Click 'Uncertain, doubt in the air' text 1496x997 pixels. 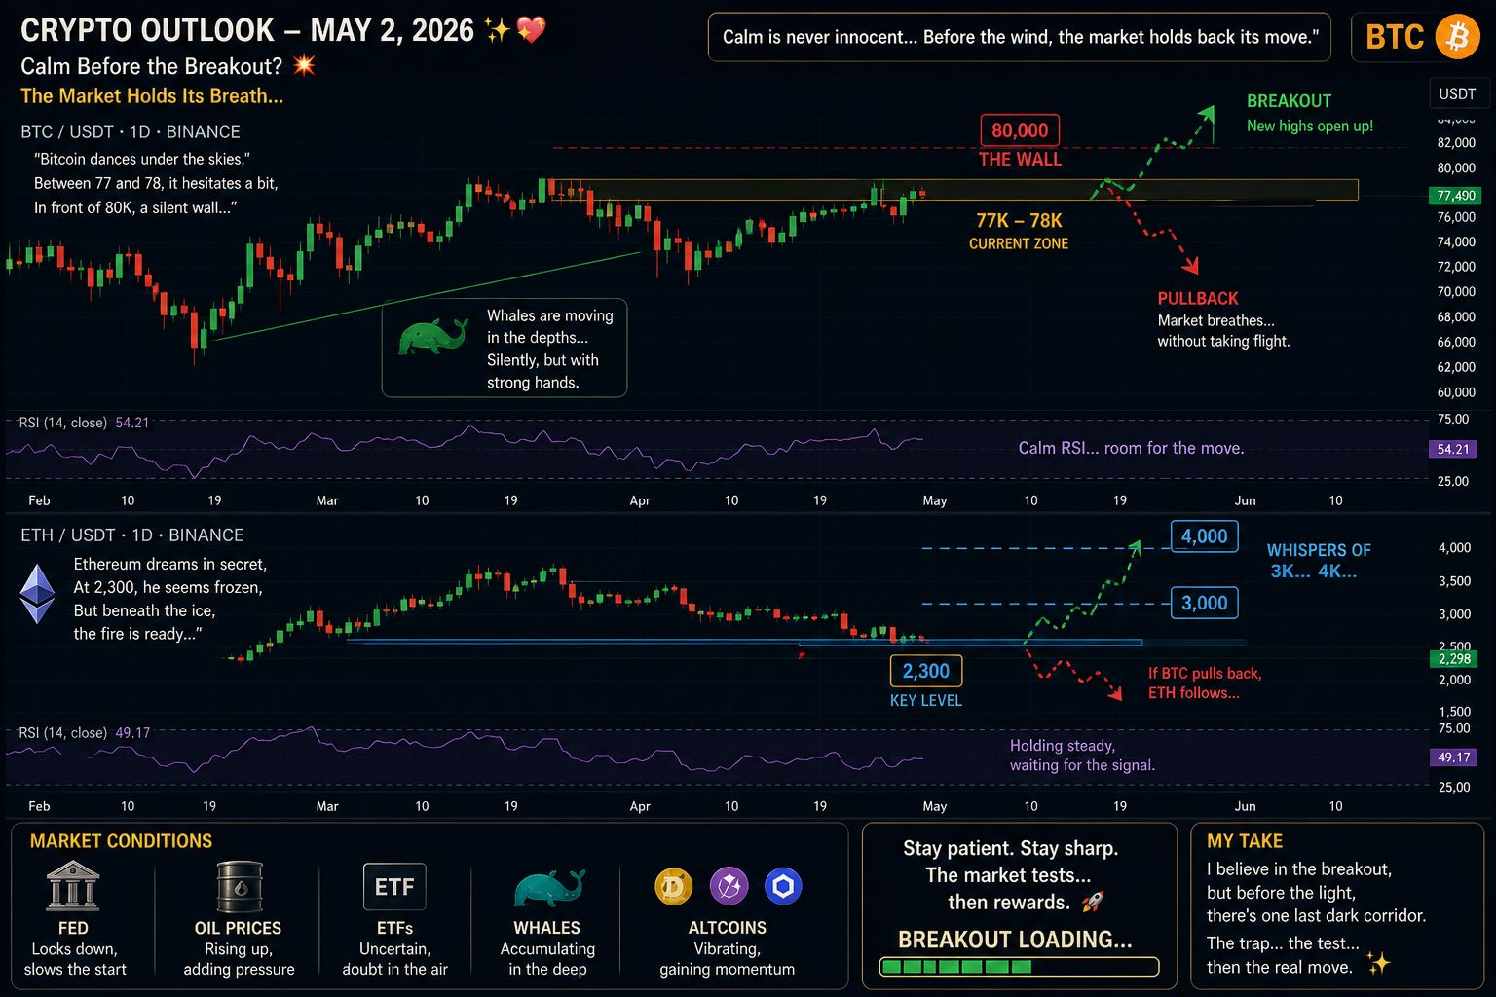point(395,959)
